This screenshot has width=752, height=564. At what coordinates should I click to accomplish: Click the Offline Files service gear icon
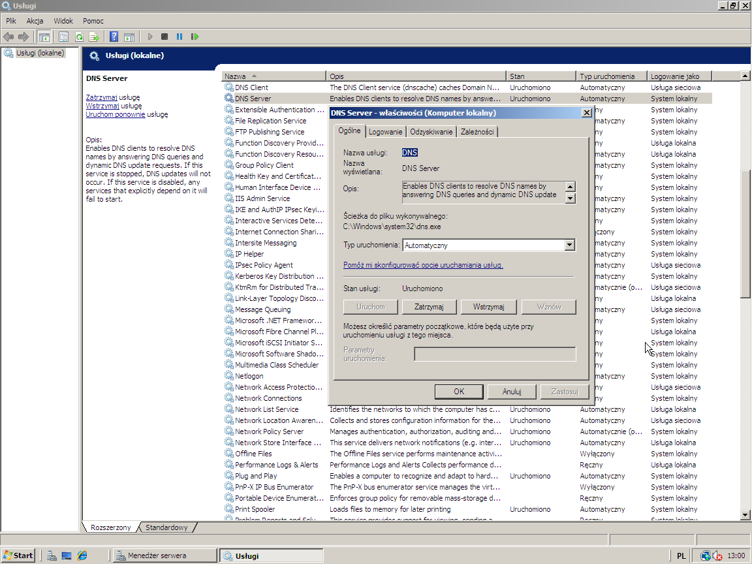[x=228, y=454]
